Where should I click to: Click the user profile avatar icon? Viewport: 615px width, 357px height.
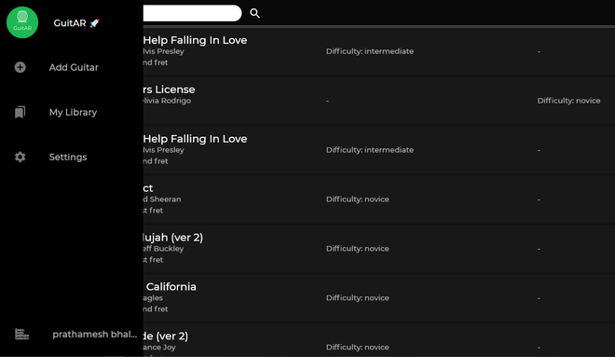pyautogui.click(x=22, y=335)
